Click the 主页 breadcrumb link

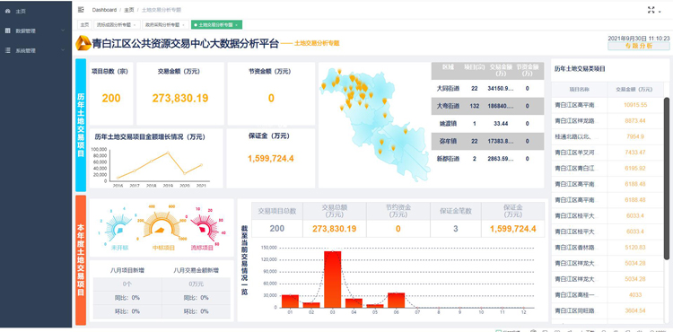pyautogui.click(x=129, y=10)
